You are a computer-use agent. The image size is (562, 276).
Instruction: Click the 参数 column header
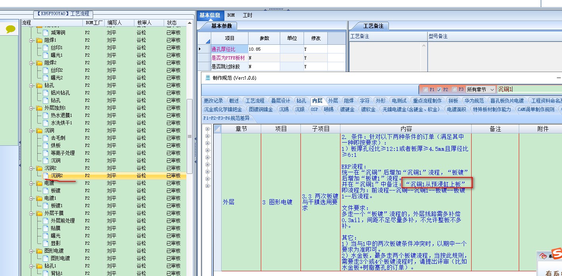pyautogui.click(x=264, y=38)
